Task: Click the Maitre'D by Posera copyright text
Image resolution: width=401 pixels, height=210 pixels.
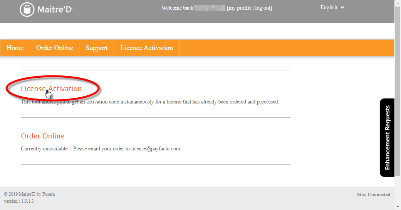Action: point(29,194)
